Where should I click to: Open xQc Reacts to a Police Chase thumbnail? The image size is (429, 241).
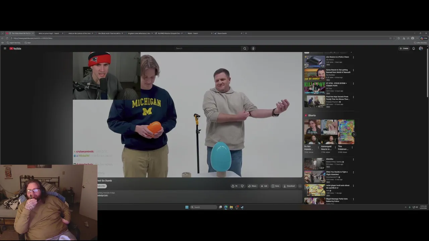click(x=314, y=62)
